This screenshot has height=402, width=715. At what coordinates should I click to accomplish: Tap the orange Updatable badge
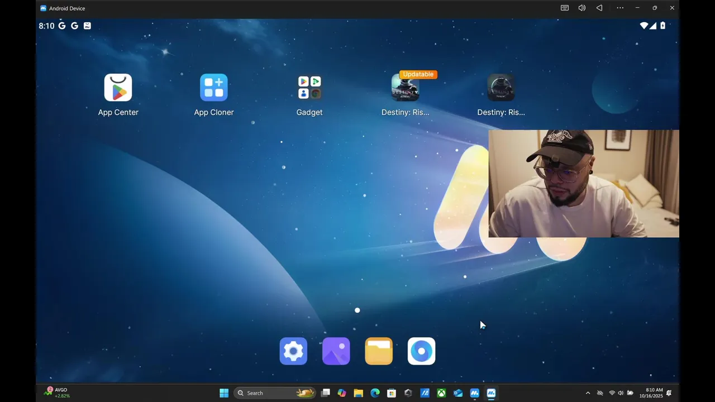418,74
